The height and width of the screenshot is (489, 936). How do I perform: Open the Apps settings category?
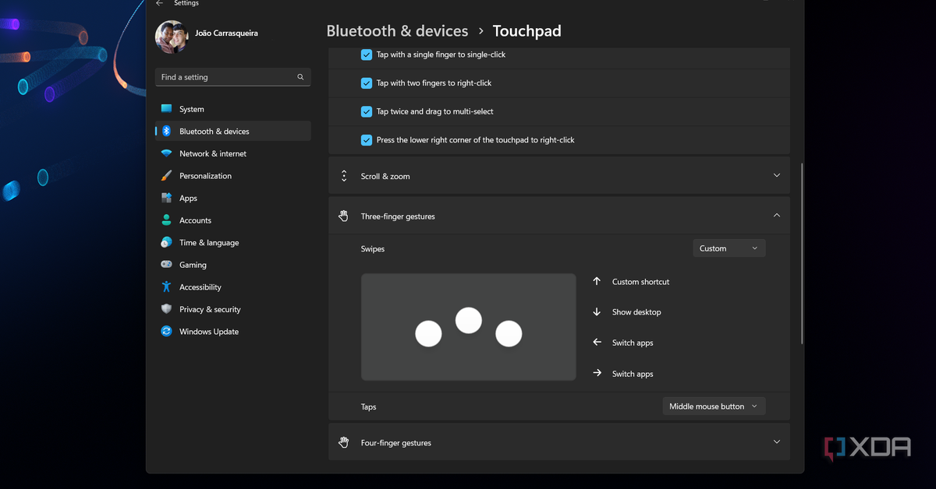(188, 199)
